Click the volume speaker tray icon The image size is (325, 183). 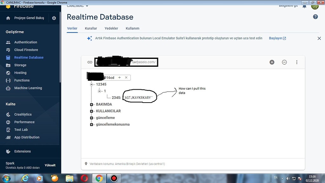pyautogui.click(x=288, y=179)
